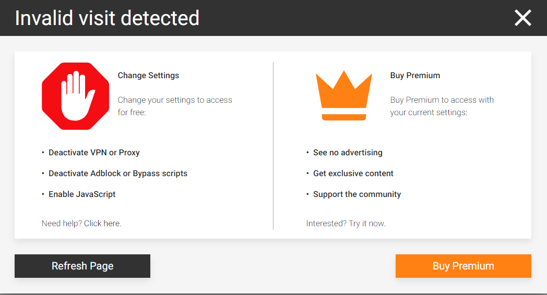Select 'Deactivate Adblock or Bypass scripts' item
The width and height of the screenshot is (547, 295).
[x=118, y=174]
